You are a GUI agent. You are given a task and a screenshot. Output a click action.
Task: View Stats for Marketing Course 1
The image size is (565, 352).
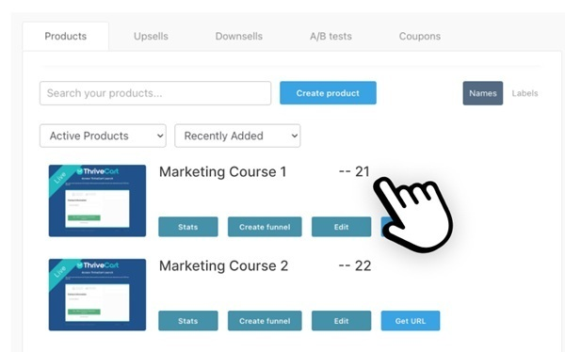[188, 227]
